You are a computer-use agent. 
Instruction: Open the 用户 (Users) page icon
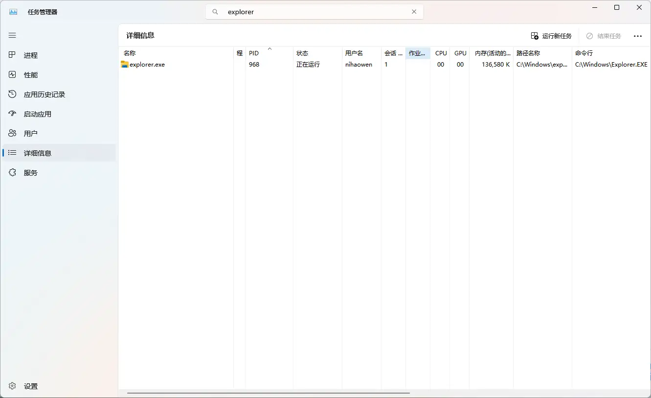pyautogui.click(x=12, y=134)
